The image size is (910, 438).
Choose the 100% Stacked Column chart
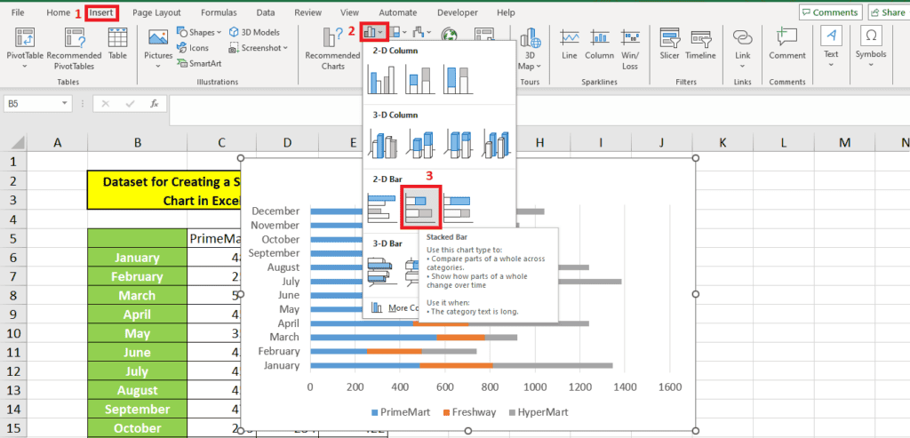(459, 79)
